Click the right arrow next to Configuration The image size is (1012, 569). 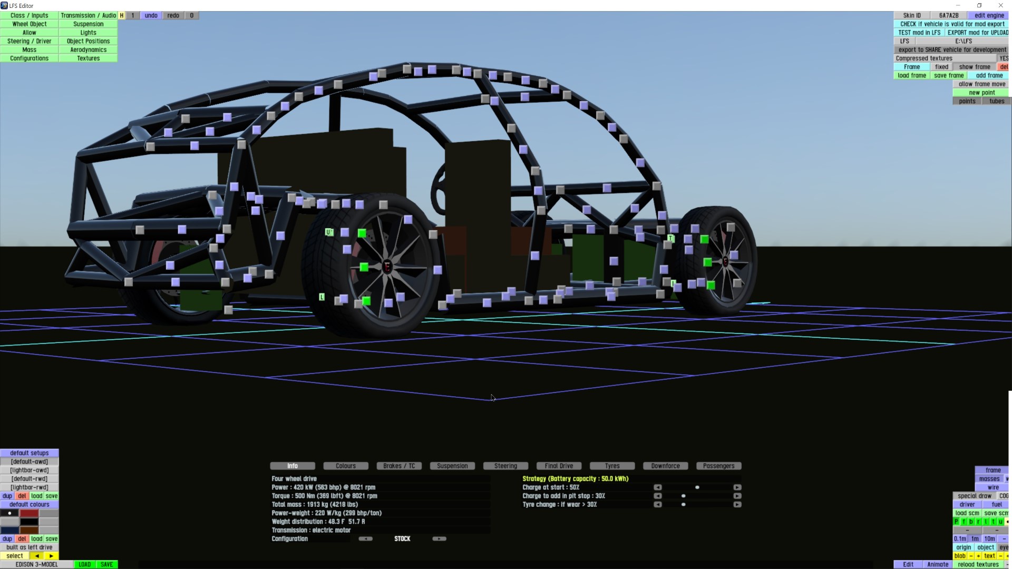point(439,538)
